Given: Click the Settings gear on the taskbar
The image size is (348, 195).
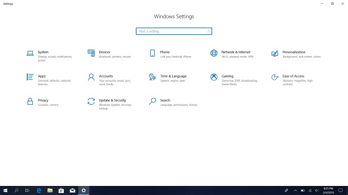Looking at the screenshot, I should (x=84, y=190).
